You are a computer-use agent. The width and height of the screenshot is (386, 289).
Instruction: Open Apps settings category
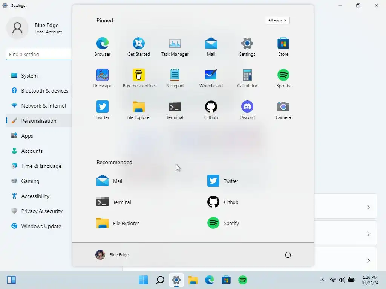click(39, 135)
